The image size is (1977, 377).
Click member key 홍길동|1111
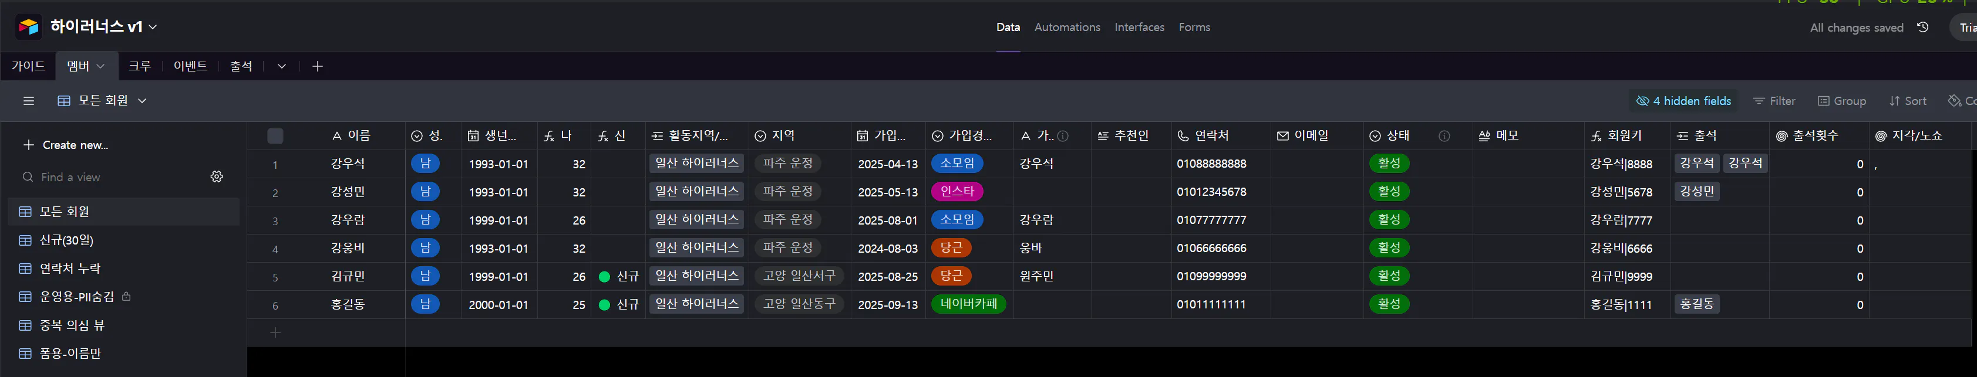point(1621,305)
